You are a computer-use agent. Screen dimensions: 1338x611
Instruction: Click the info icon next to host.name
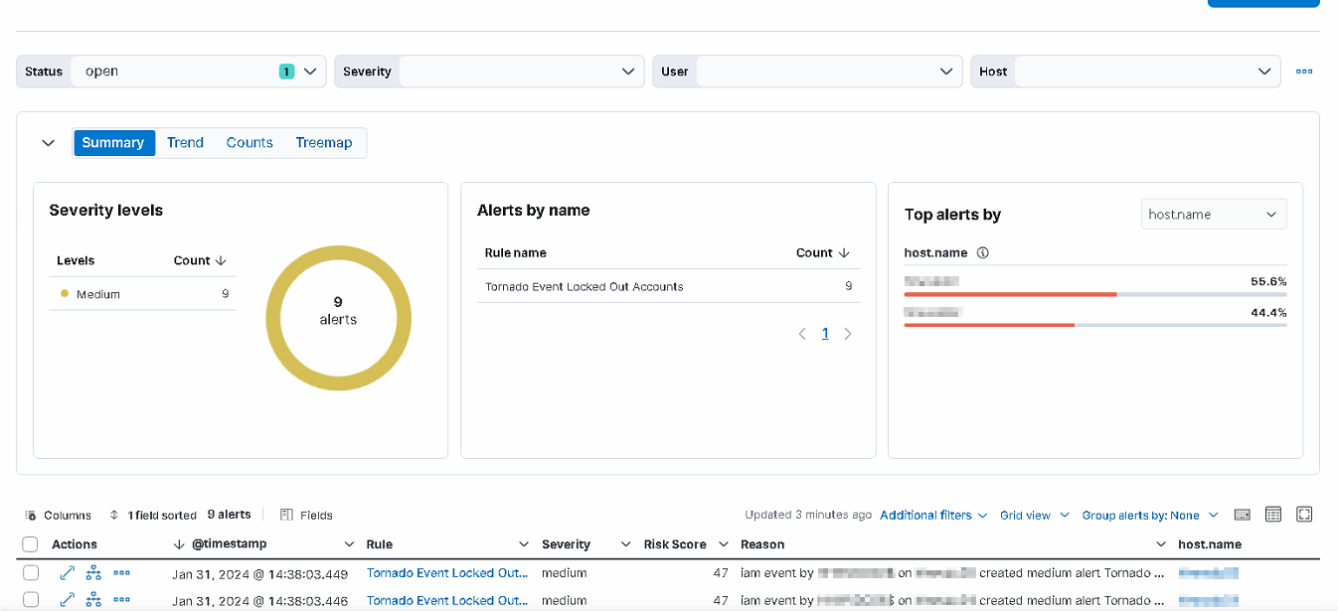pyautogui.click(x=982, y=252)
